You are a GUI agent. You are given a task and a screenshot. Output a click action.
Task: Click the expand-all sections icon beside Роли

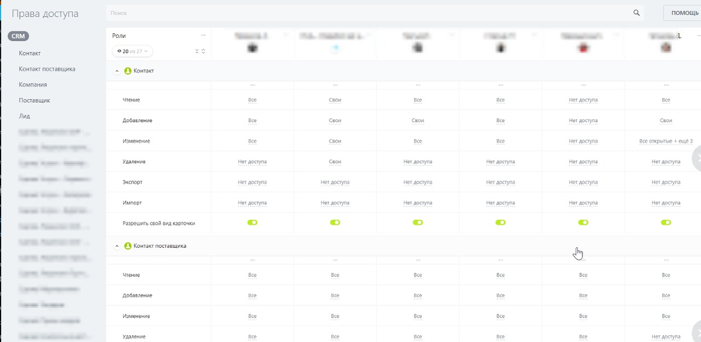coord(203,51)
